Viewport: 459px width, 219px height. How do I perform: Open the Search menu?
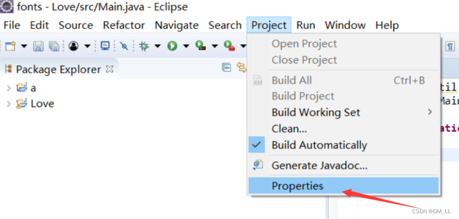(225, 25)
